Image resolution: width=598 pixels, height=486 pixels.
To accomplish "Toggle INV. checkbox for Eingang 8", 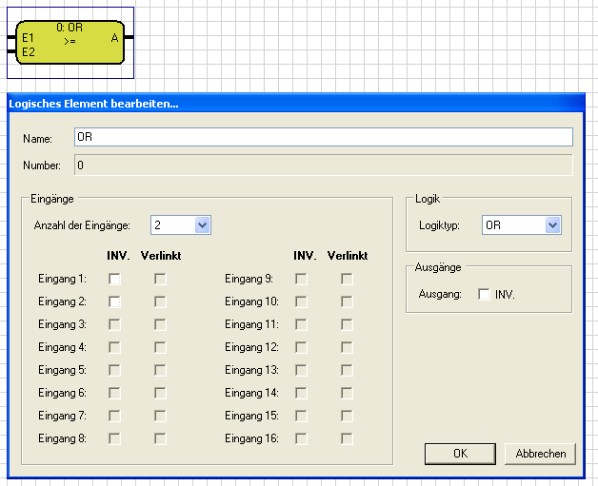I will coord(114,438).
